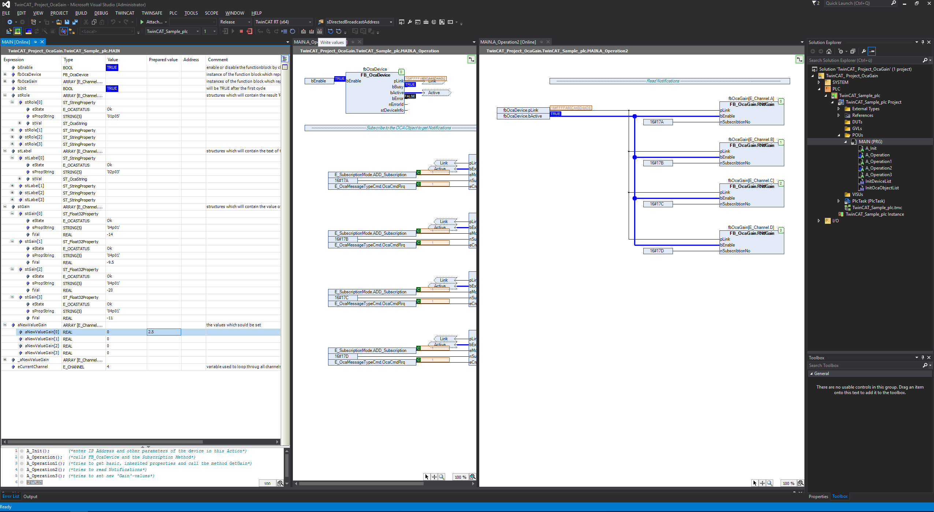
Task: Switch to the Output tab
Action: pos(30,497)
